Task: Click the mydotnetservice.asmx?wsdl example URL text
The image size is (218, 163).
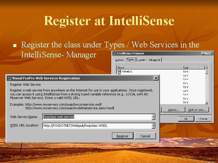Action: [70, 108]
